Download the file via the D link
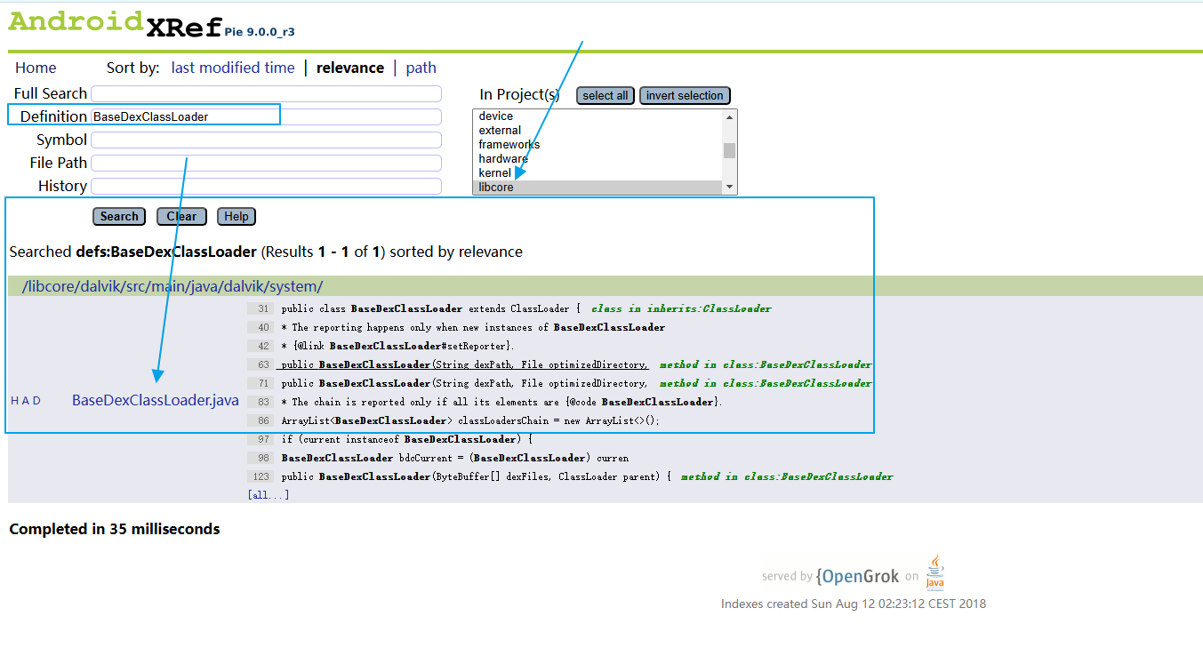Viewport: 1203px width, 656px height. click(x=36, y=401)
